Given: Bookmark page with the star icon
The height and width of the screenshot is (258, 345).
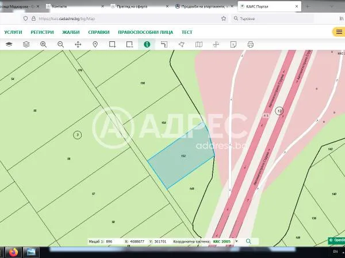Looking at the screenshot, I should click(x=224, y=19).
